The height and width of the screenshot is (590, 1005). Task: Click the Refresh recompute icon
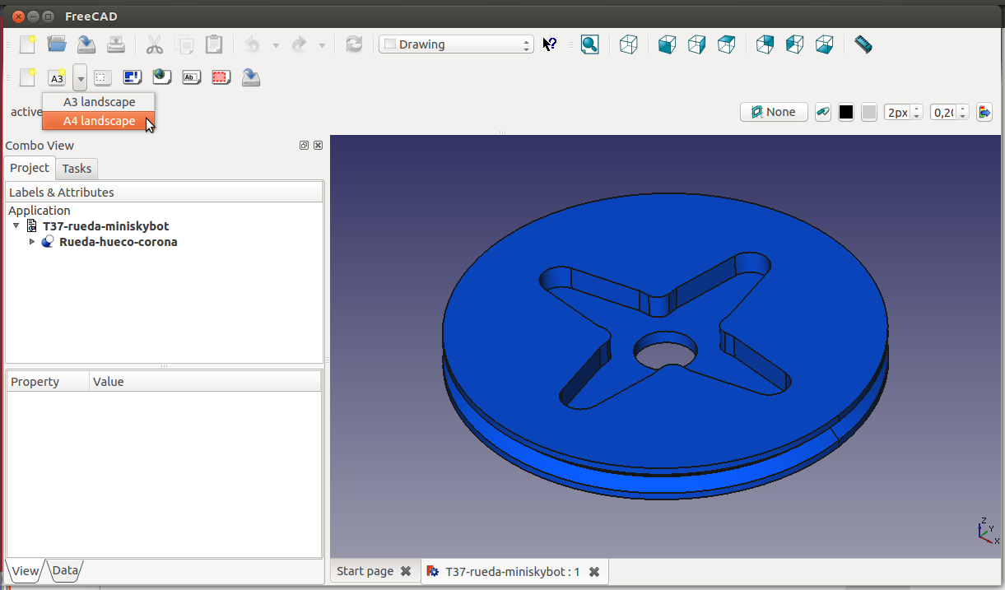354,44
